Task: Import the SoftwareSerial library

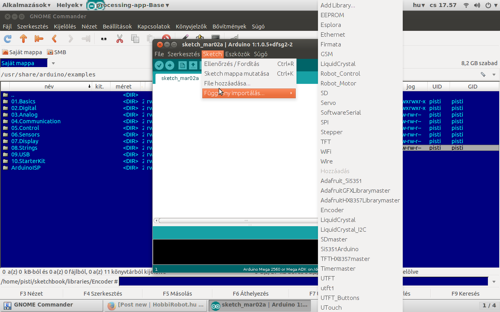Action: pyautogui.click(x=360, y=113)
